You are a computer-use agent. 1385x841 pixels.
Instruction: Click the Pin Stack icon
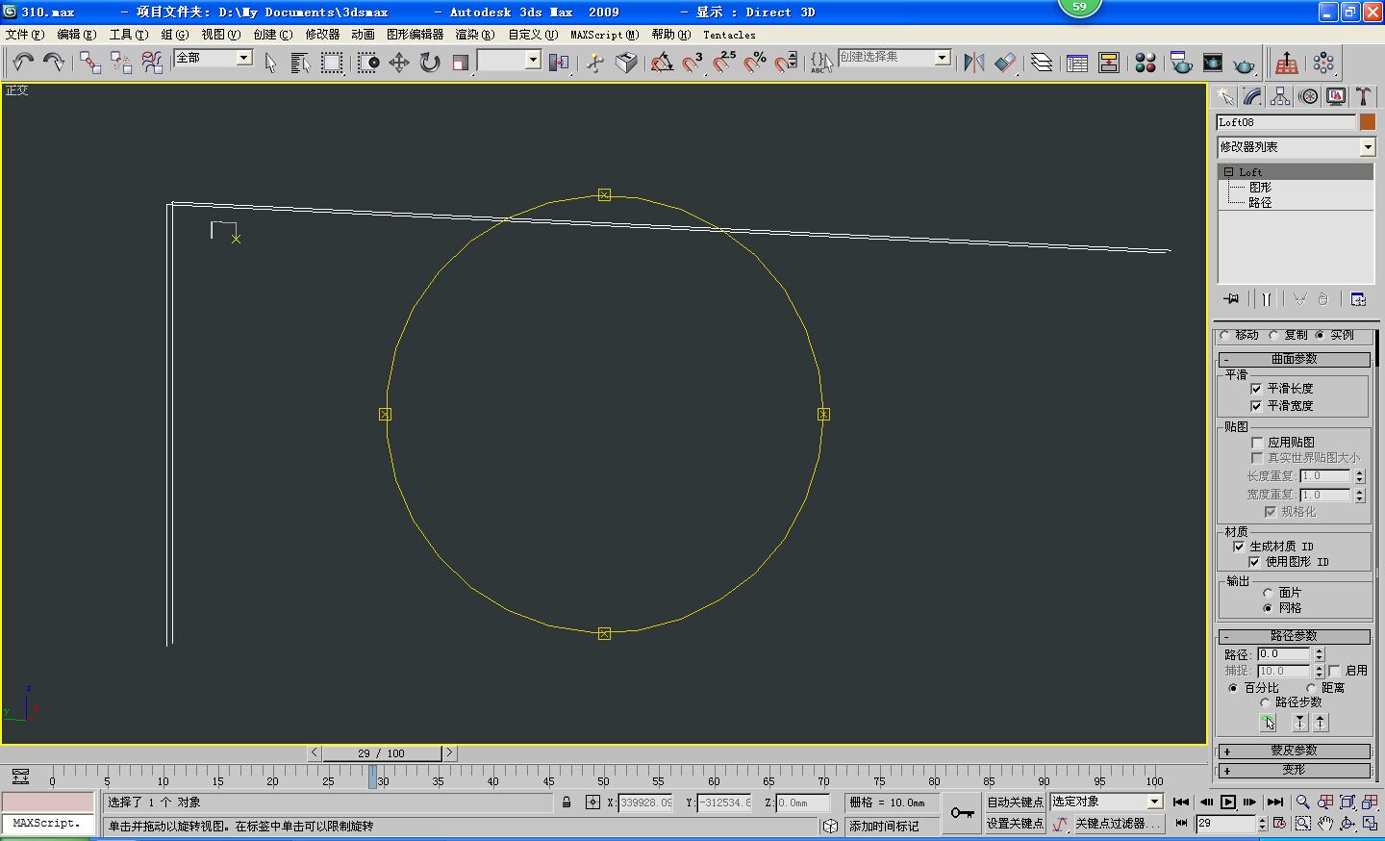pyautogui.click(x=1231, y=299)
